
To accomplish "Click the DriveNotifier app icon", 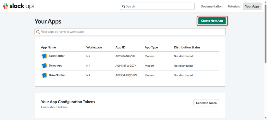I will [44, 75].
